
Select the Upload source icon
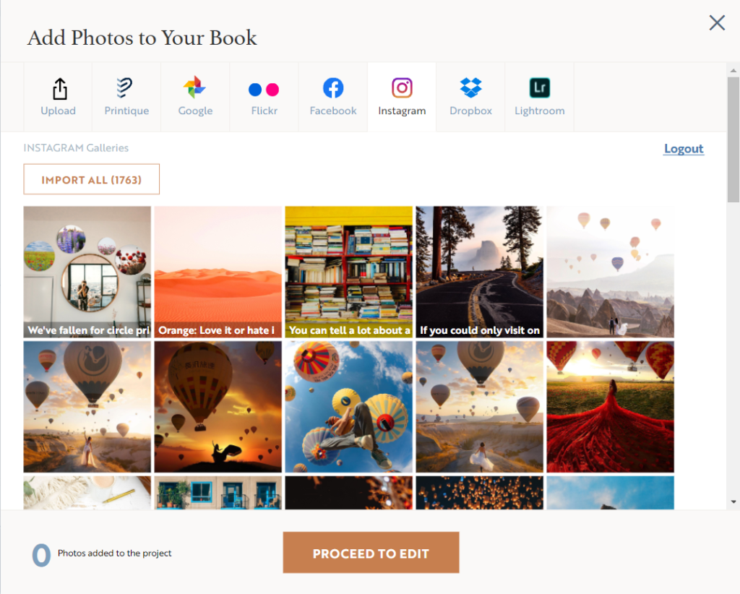(x=59, y=89)
